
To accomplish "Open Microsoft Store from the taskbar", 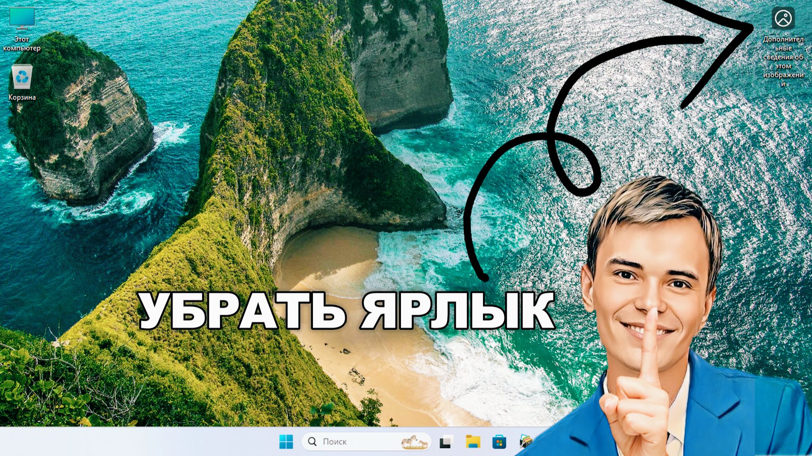I will (x=499, y=442).
